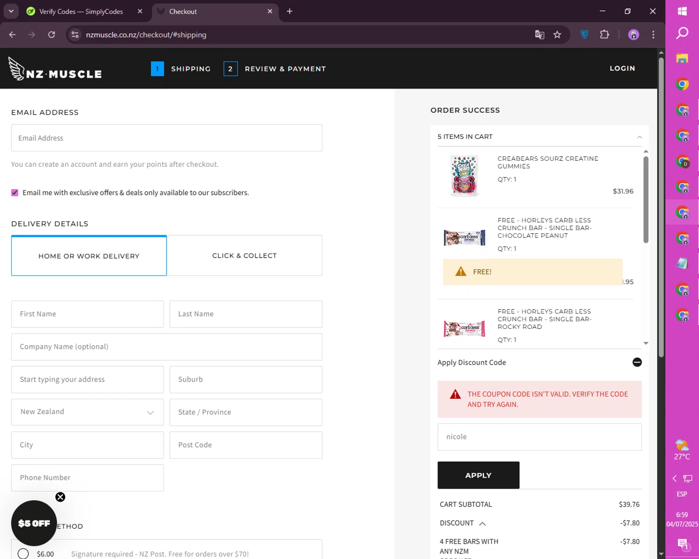Collapse the 5 Items In Cart list
The image size is (699, 559).
coord(639,137)
